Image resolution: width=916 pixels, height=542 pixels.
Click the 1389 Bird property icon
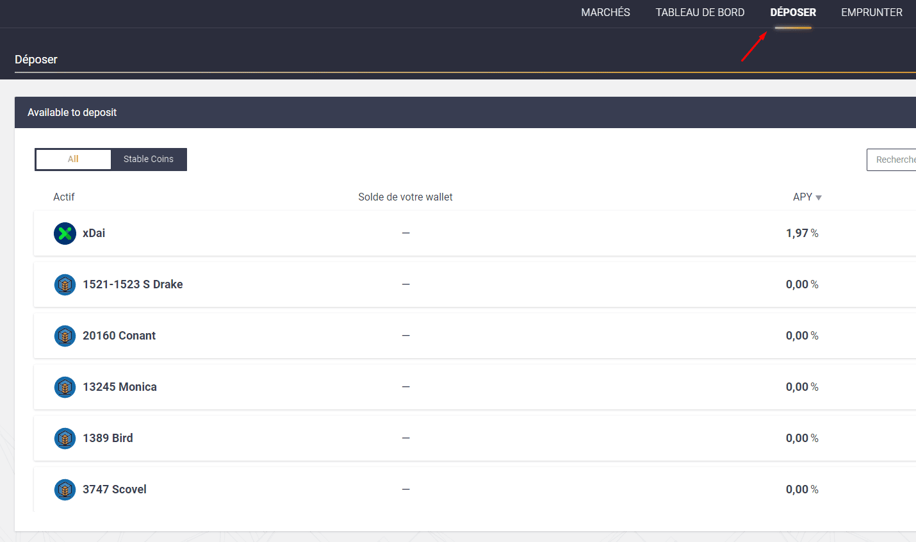(65, 438)
